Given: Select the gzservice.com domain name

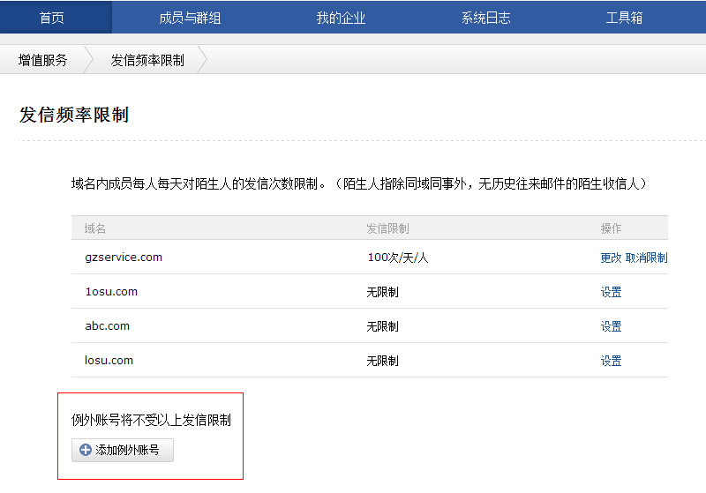Looking at the screenshot, I should click(124, 258).
